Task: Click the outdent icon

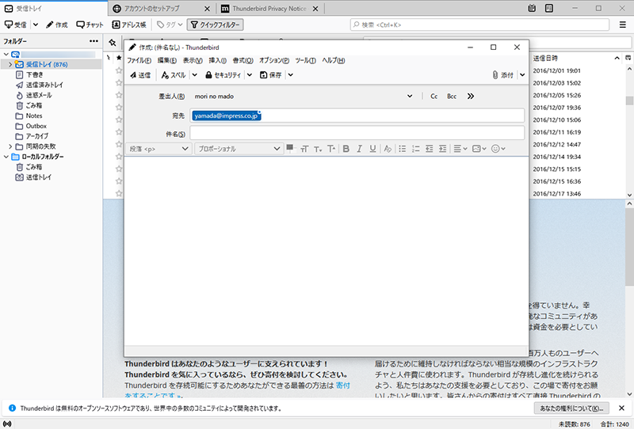Action: click(430, 149)
